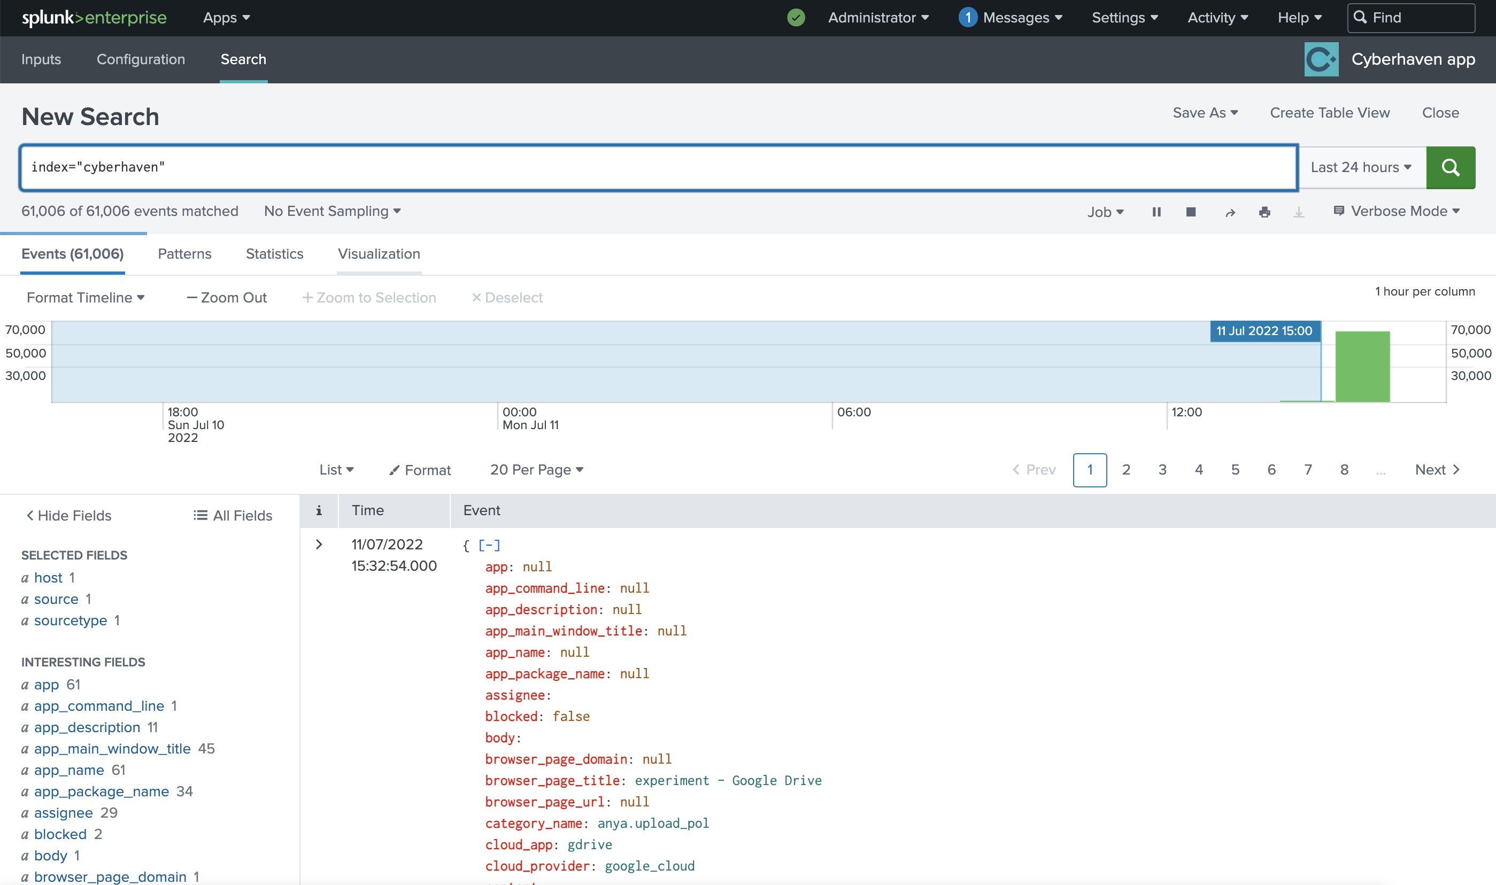Click Zoom to Selection
Screen dimensions: 1496x885
[x=369, y=298]
